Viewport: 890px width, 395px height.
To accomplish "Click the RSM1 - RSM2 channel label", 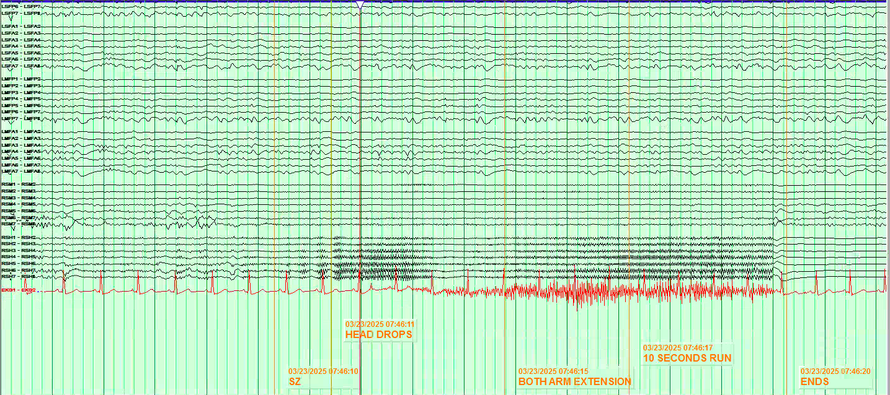I will [x=19, y=184].
